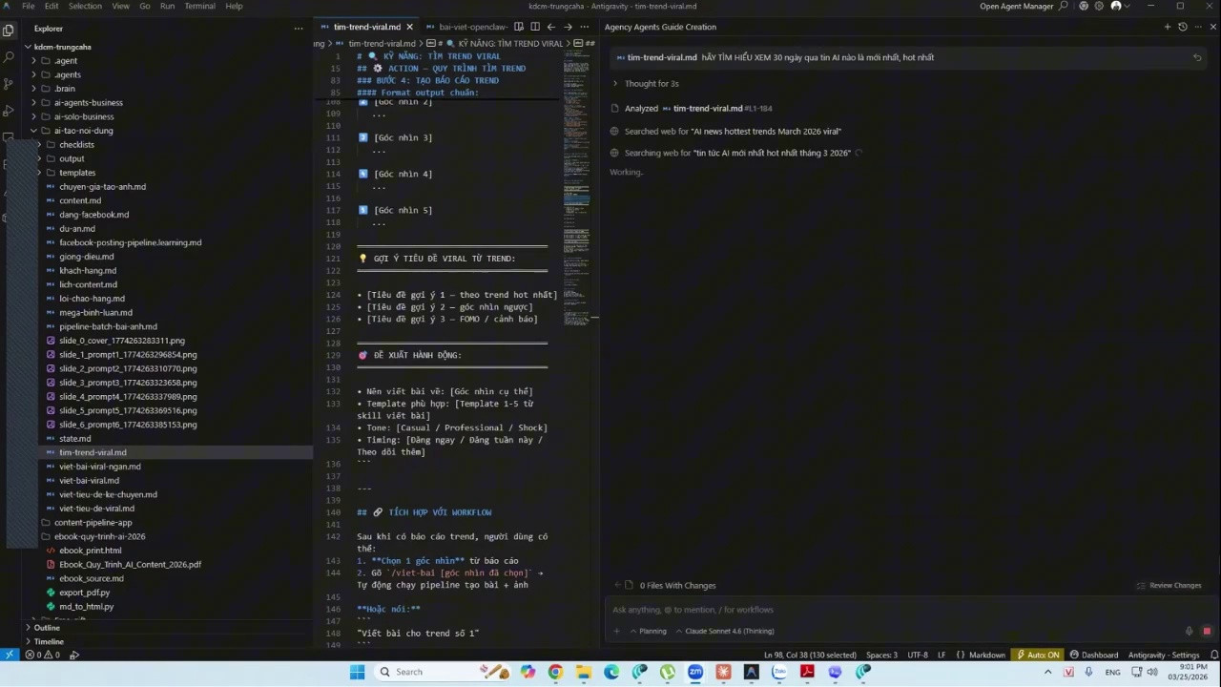The image size is (1221, 687).
Task: Open Run and Debug view
Action: [9, 112]
